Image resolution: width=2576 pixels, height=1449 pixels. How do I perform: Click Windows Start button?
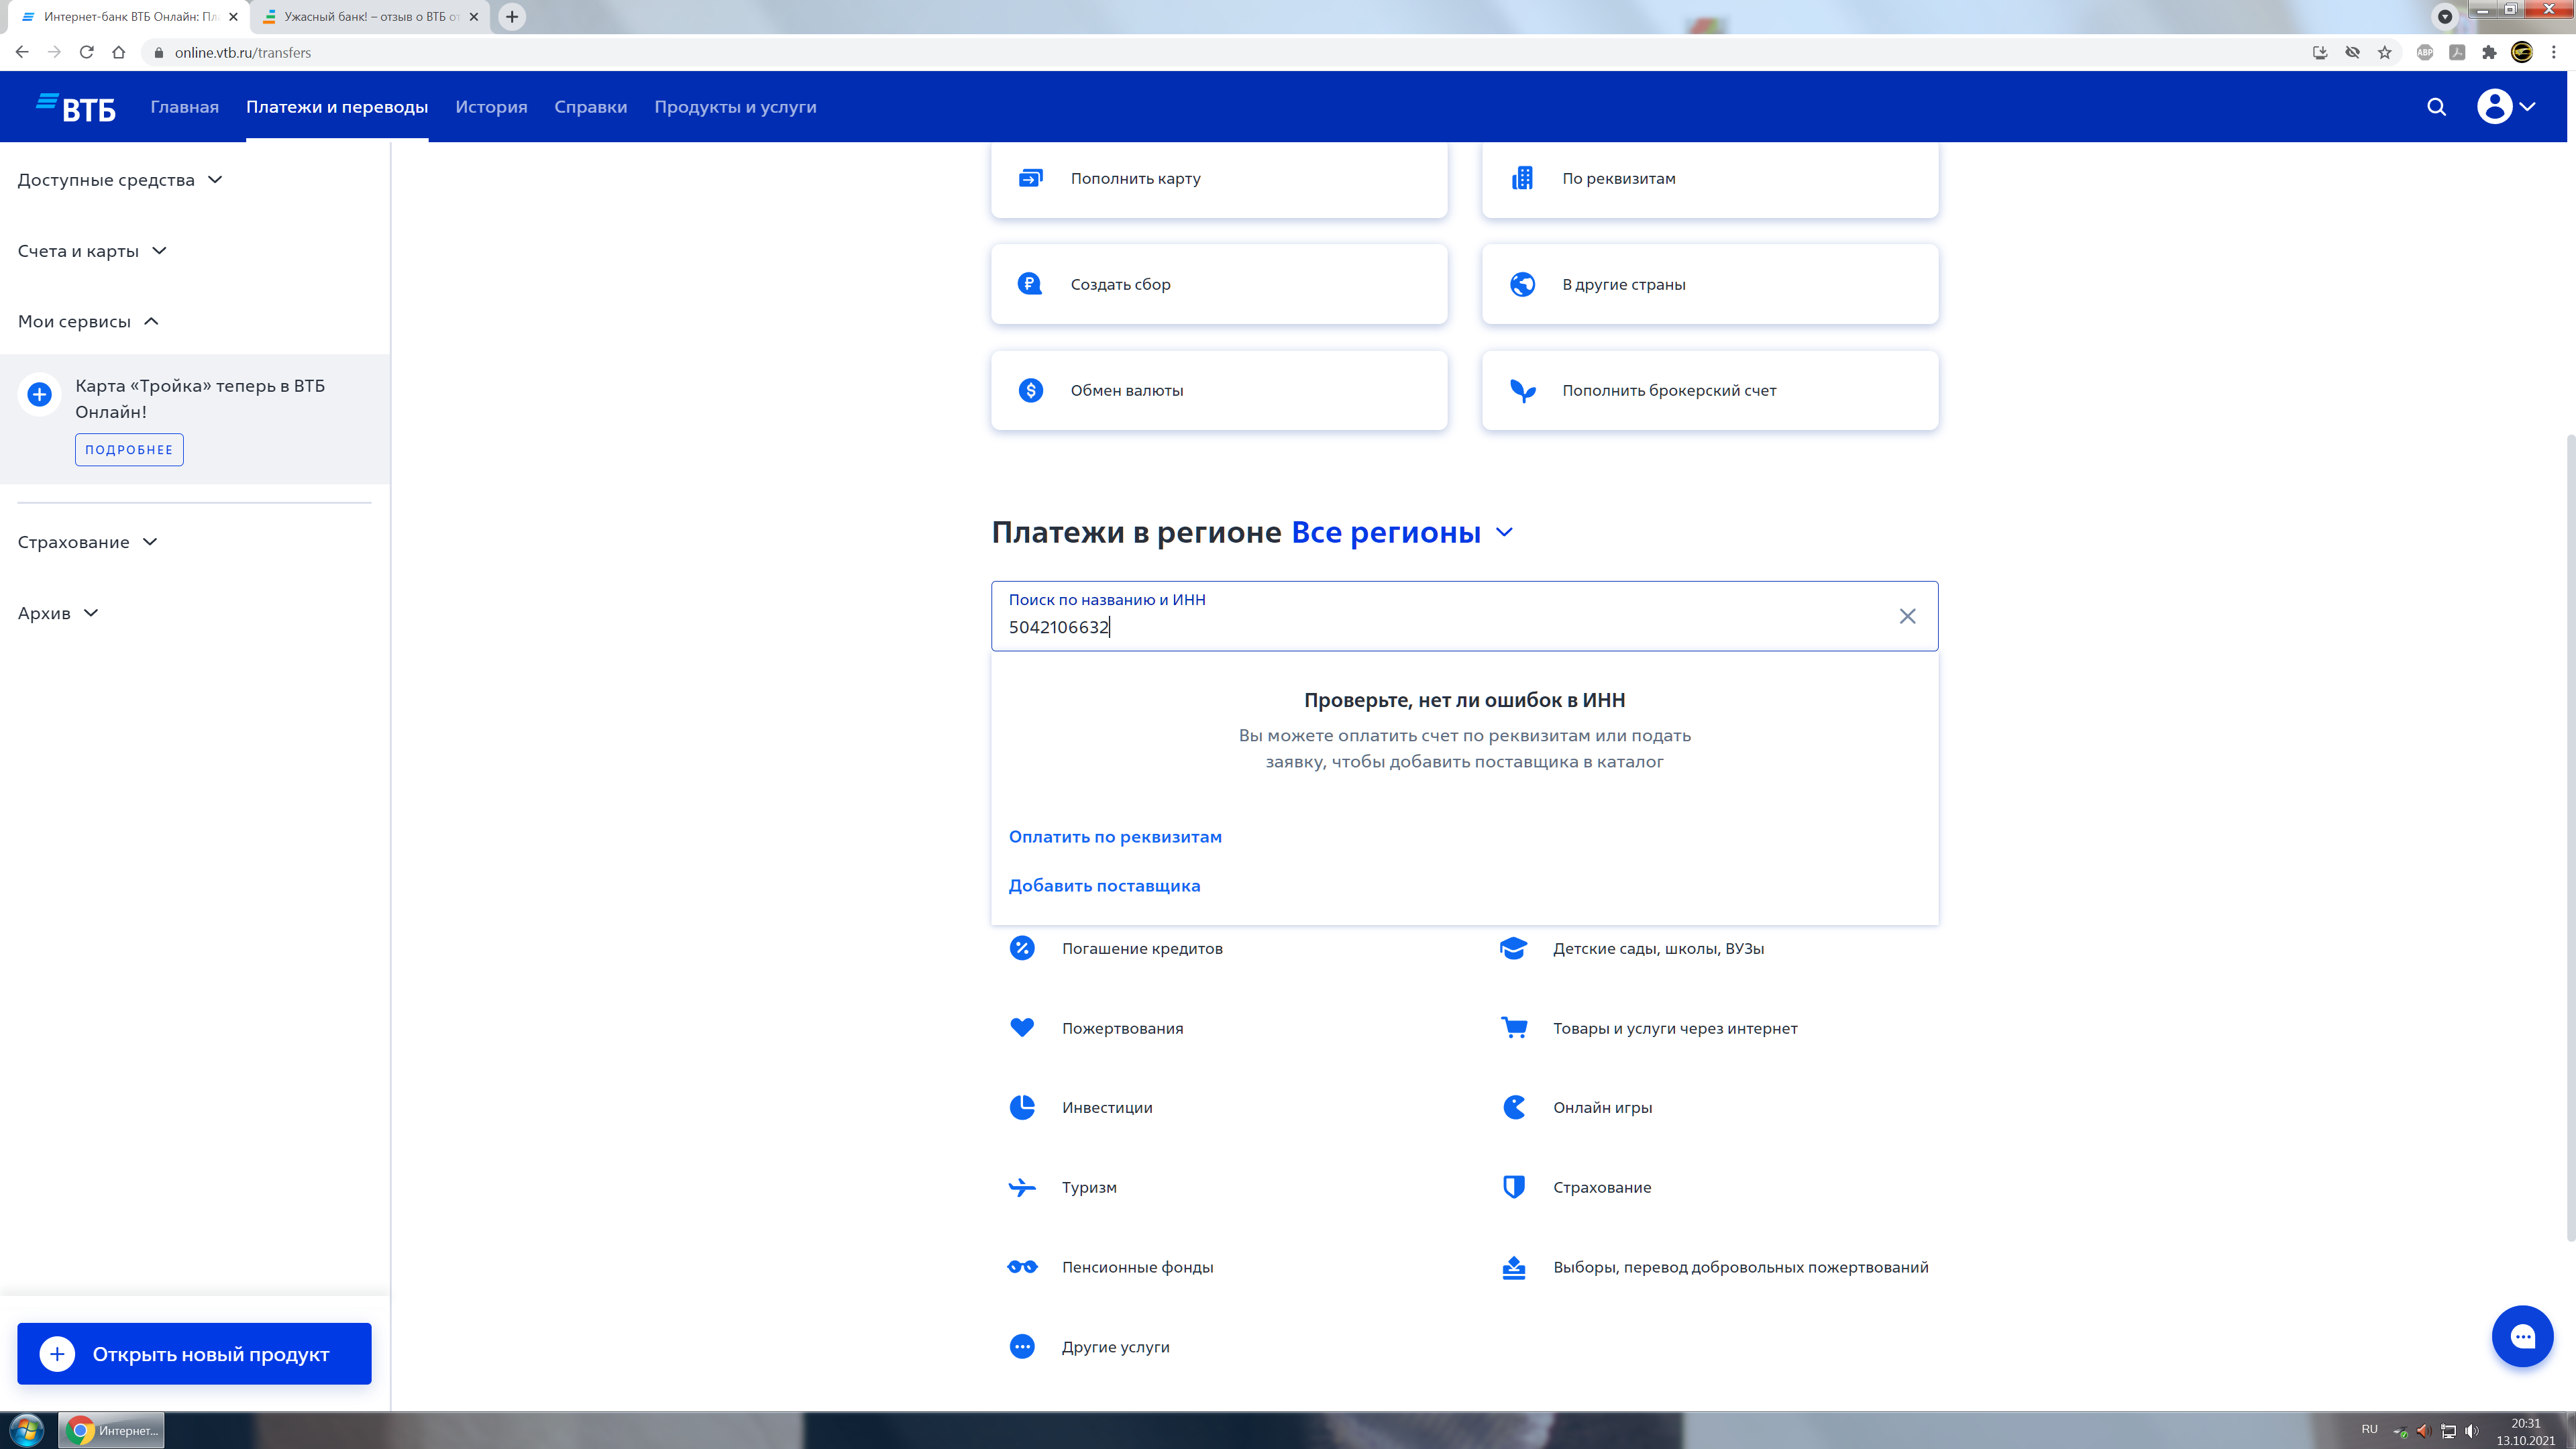(x=27, y=1431)
